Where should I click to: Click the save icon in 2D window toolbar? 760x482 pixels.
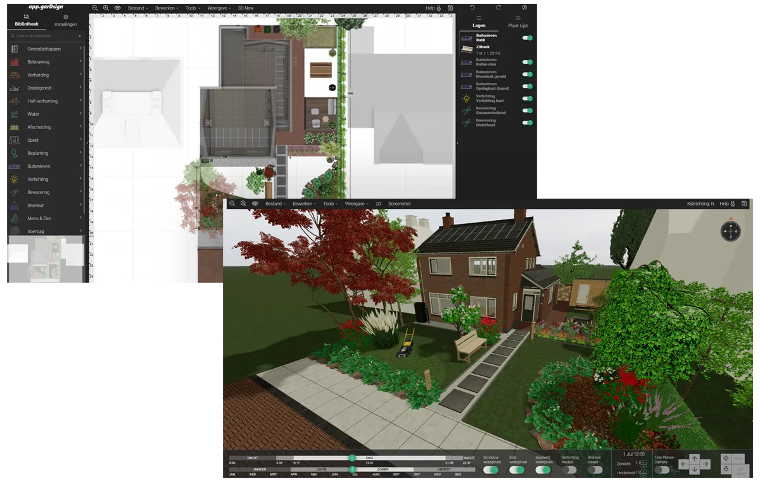coord(450,8)
